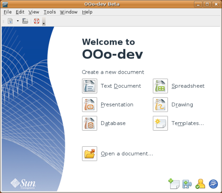Open the toolbar options overflow arrow
This screenshot has height=193, width=222.
coord(44,21)
